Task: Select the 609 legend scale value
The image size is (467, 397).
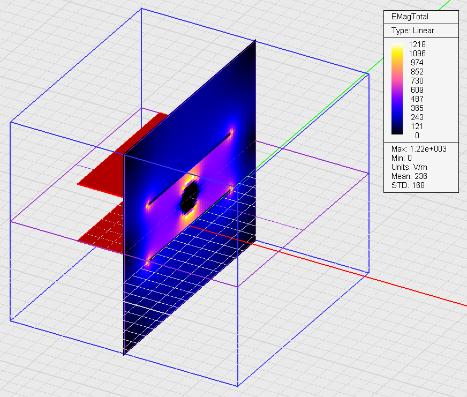Action: (x=416, y=90)
